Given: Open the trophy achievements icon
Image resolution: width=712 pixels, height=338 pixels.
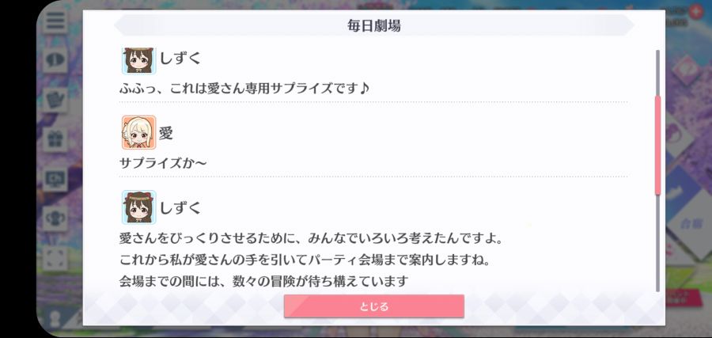Looking at the screenshot, I should pos(55,218).
